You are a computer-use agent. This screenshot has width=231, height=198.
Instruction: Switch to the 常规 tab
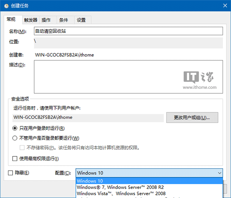coord(12,20)
